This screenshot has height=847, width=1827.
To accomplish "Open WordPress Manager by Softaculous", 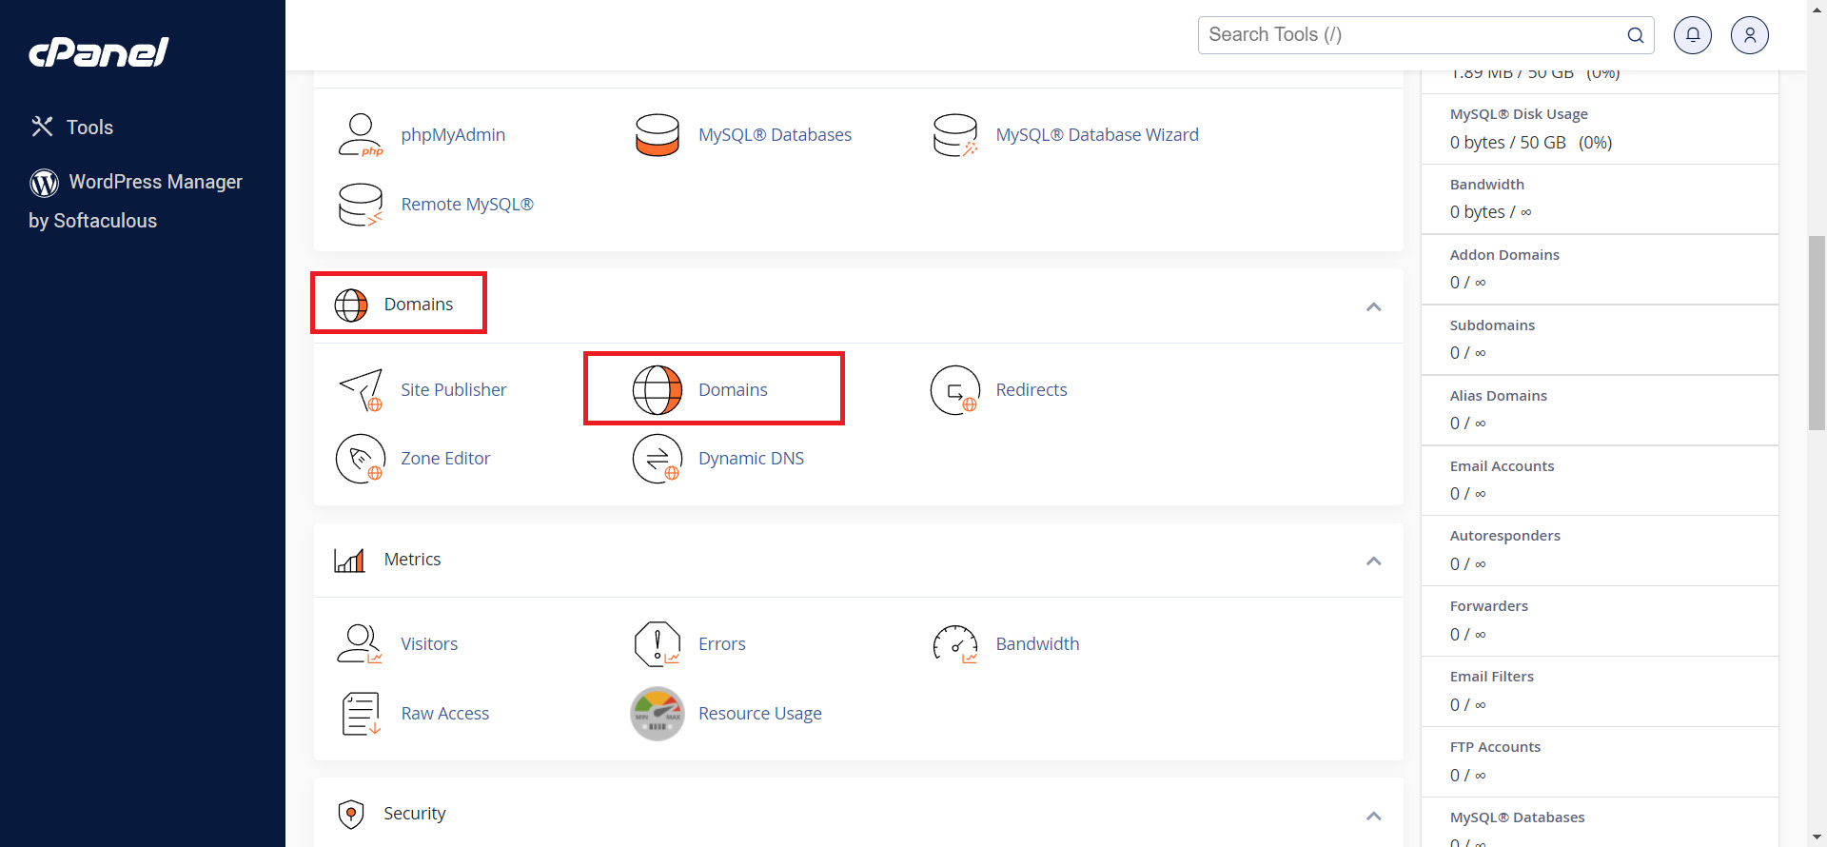I will click(136, 201).
